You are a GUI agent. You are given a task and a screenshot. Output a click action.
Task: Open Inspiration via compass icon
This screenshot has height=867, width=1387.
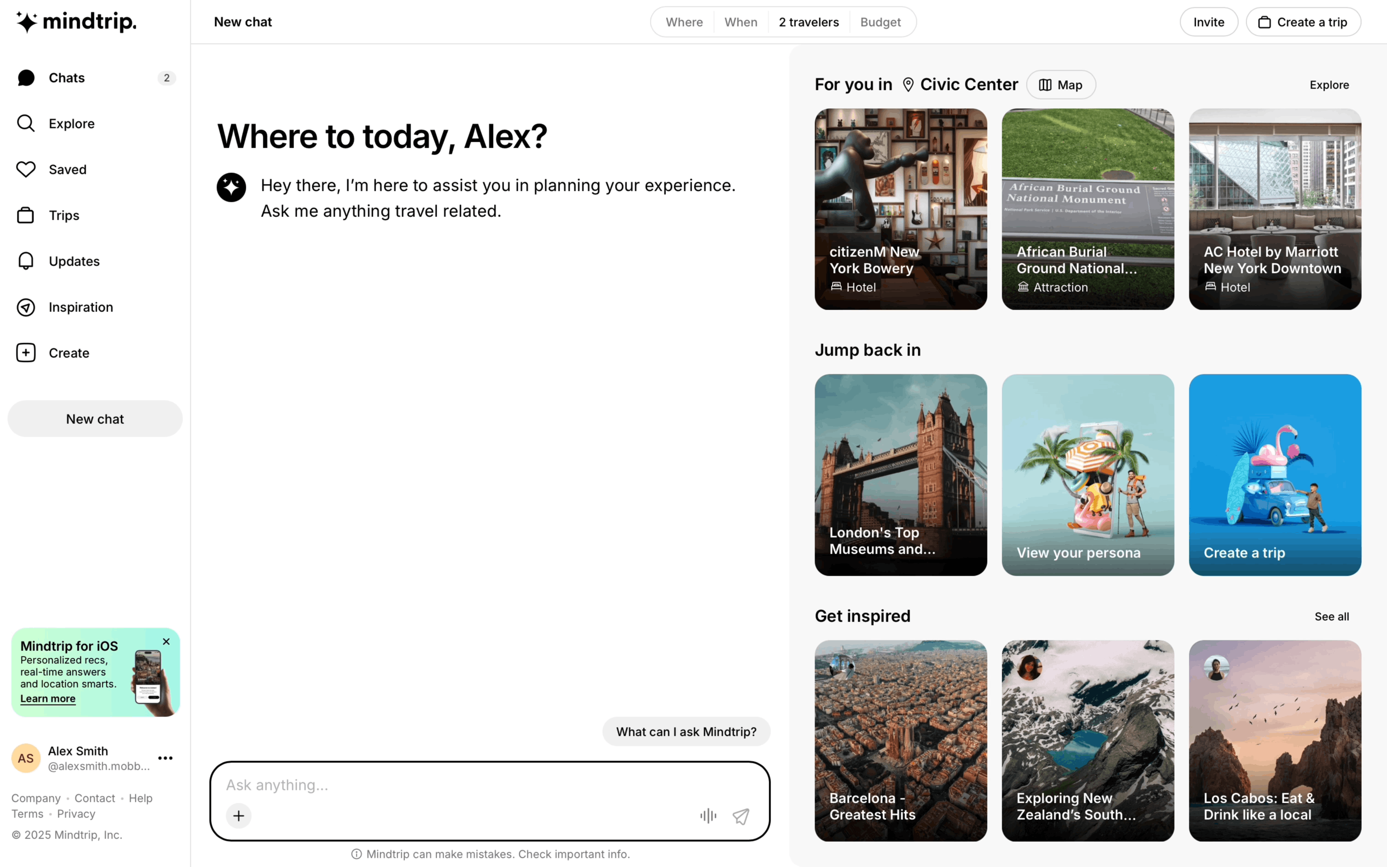pos(26,307)
